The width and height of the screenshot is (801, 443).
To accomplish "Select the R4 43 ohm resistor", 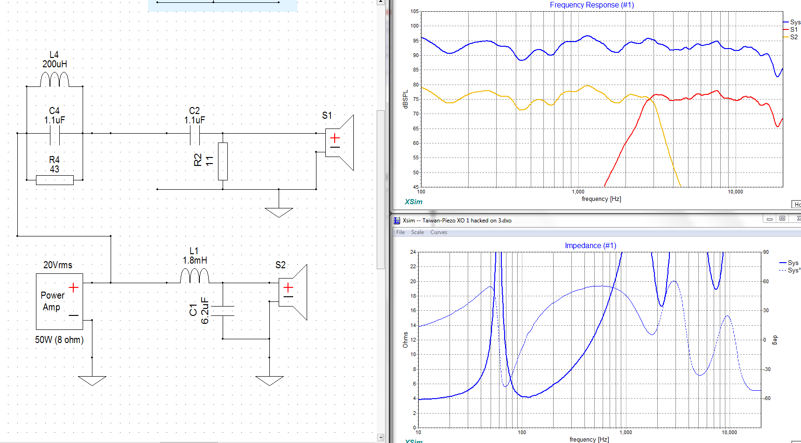I will (55, 180).
